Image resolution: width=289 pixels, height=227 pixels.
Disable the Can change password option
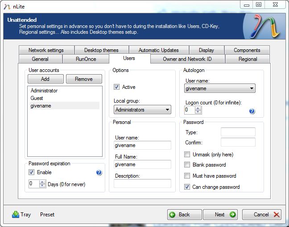tap(187, 187)
